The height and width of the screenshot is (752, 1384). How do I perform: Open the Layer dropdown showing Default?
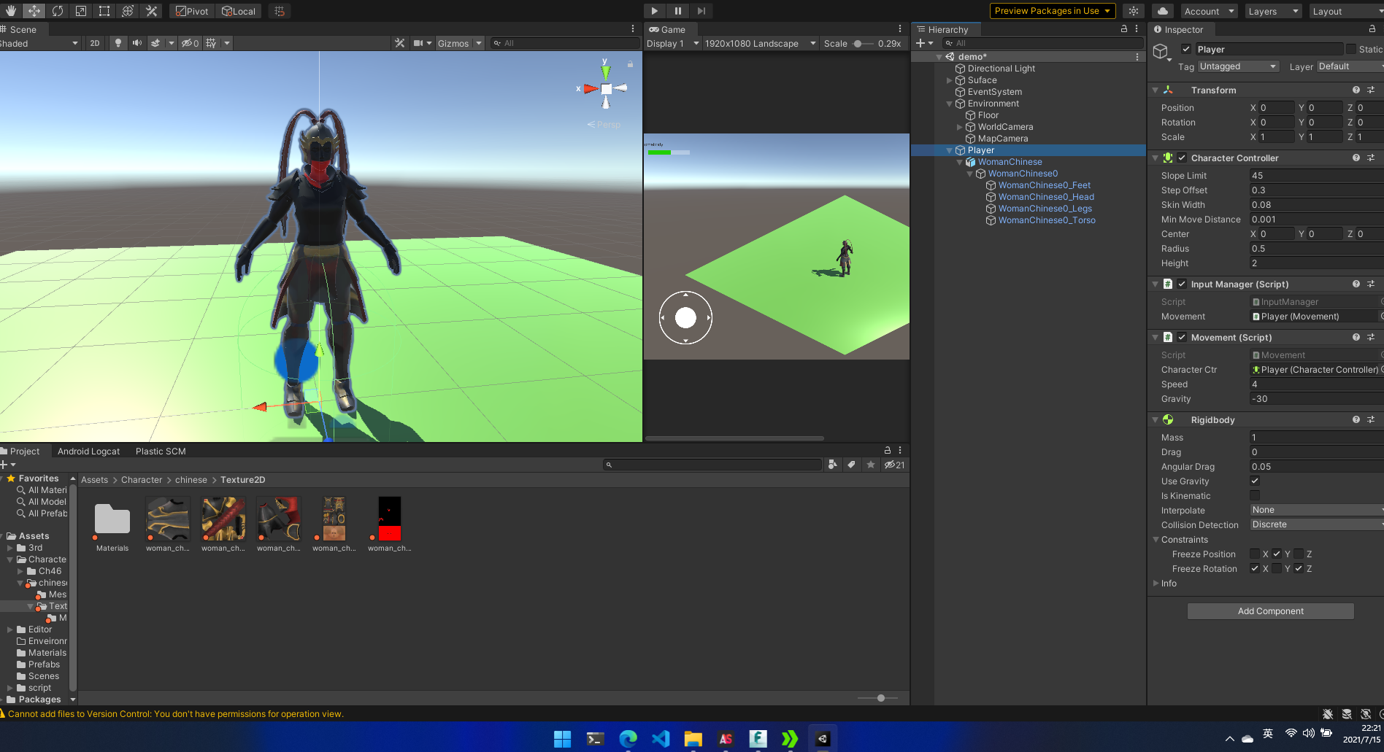[x=1350, y=66]
